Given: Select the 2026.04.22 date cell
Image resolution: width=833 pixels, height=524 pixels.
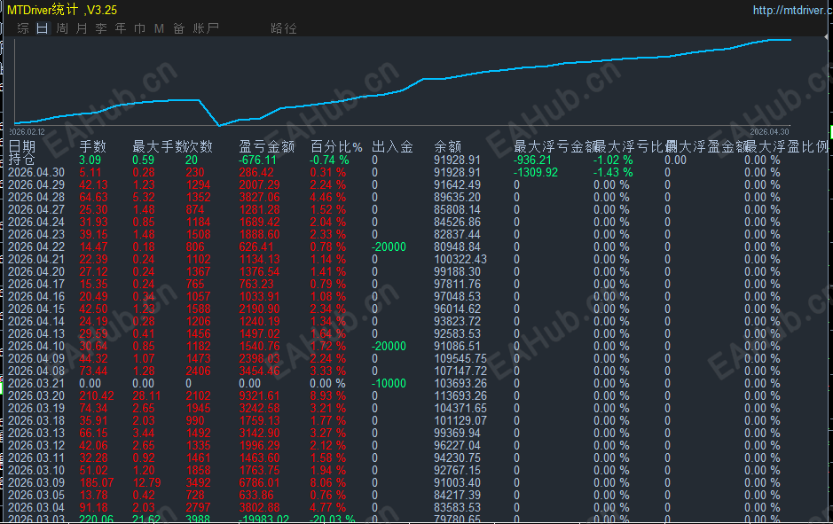Looking at the screenshot, I should [x=36, y=246].
